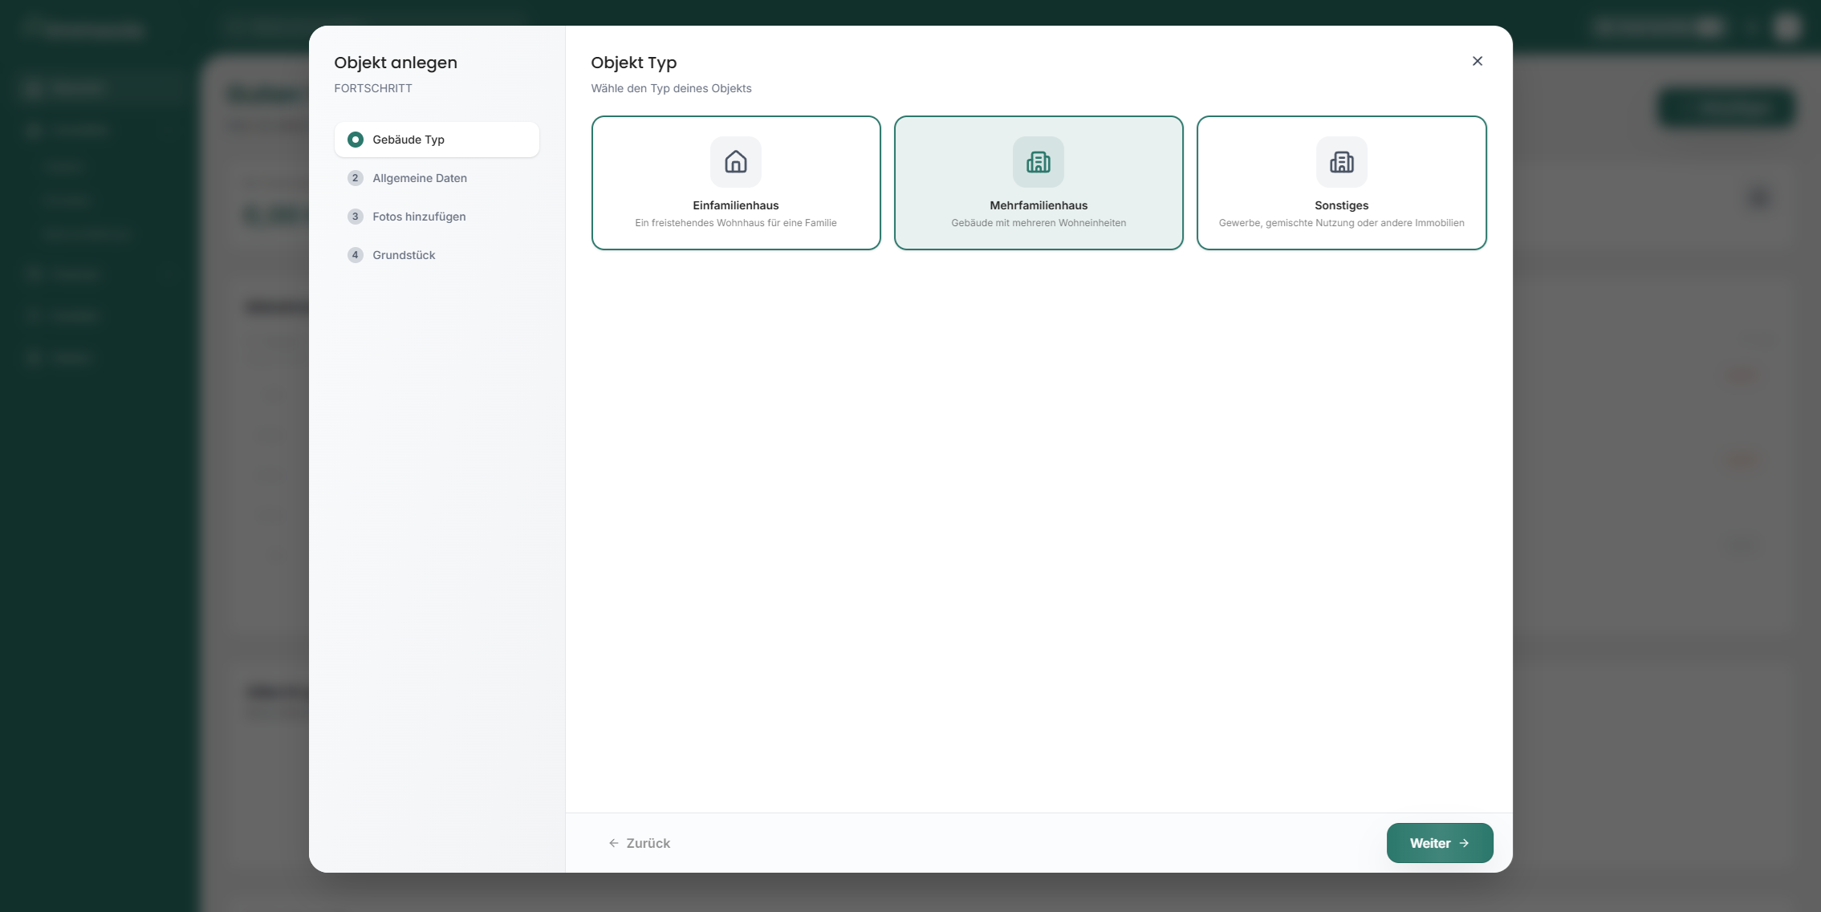Click the house icon in the Einfamilienhaus card
1821x912 pixels.
pos(735,162)
